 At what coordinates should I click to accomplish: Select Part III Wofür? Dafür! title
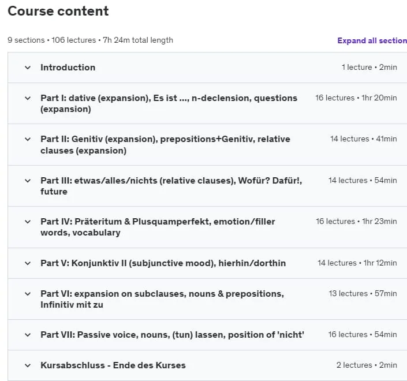171,186
